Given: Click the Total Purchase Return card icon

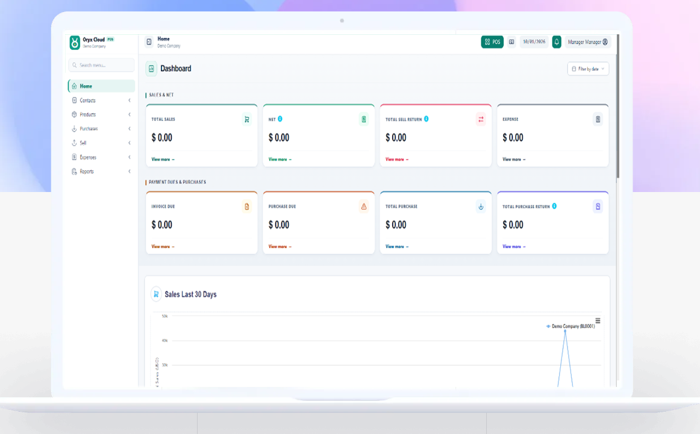Looking at the screenshot, I should [598, 206].
